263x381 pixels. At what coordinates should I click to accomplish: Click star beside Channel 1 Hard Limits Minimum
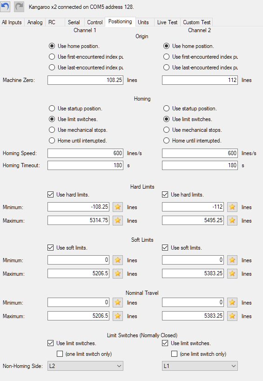[x=118, y=207]
